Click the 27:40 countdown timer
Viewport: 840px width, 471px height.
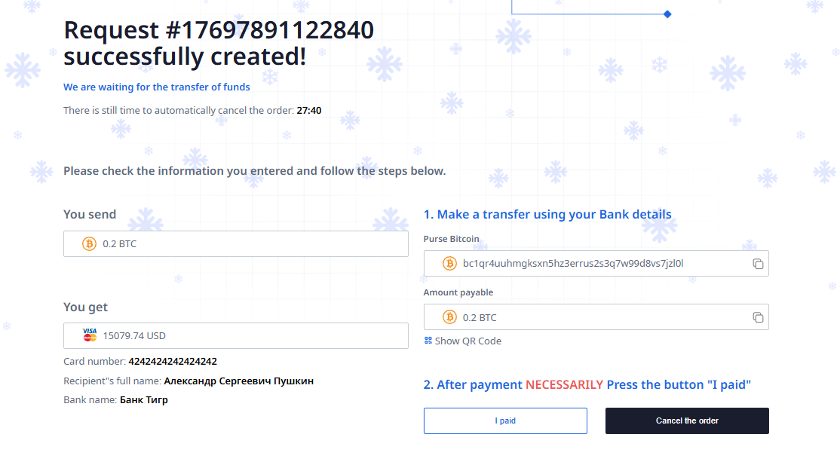click(309, 110)
